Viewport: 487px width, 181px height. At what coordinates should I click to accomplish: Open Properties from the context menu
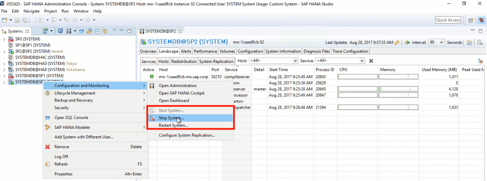(95, 174)
